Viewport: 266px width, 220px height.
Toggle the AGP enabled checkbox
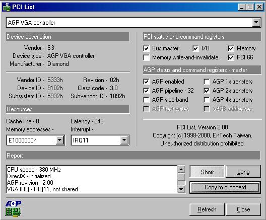pos(146,82)
